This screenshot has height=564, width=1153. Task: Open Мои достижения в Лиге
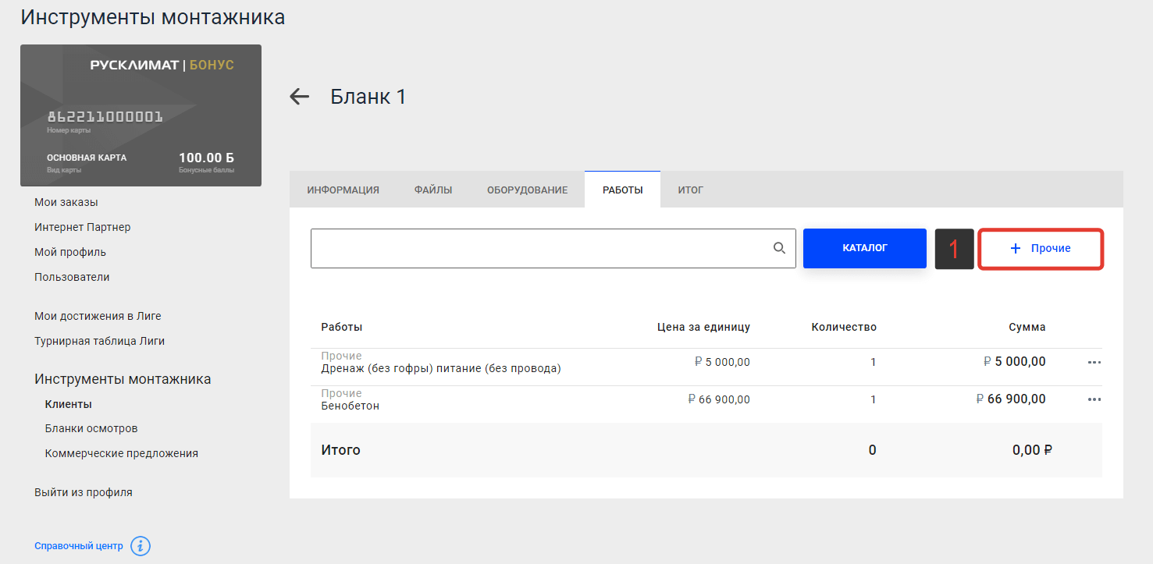pos(98,316)
